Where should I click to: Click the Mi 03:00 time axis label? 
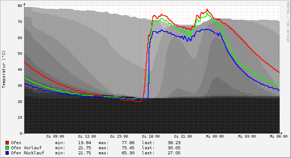(x=247, y=136)
